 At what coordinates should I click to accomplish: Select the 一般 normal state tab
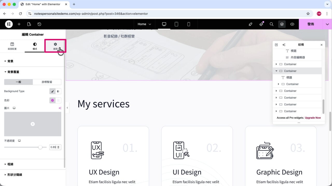click(18, 82)
